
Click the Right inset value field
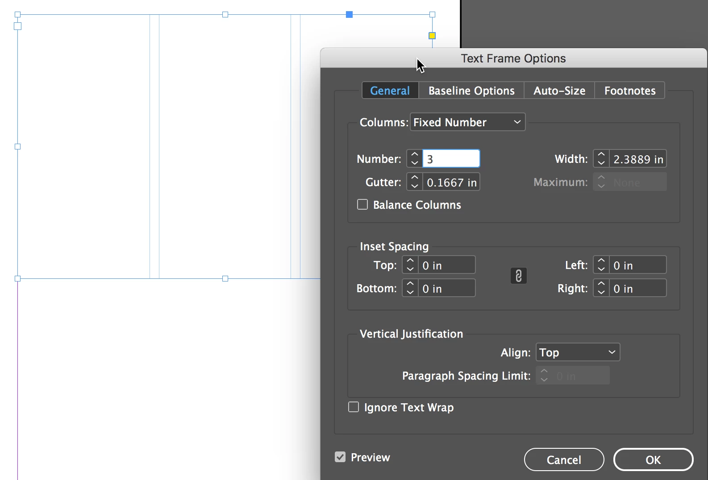click(x=638, y=288)
